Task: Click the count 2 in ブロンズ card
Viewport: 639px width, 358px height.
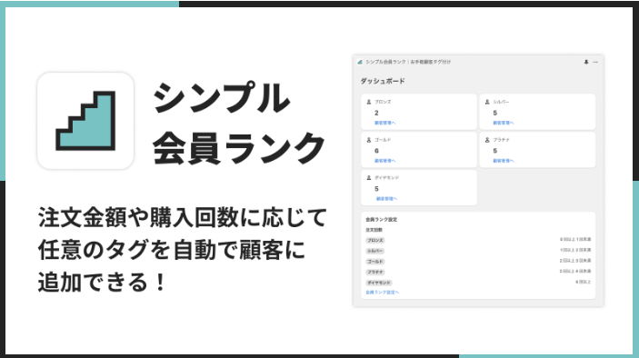Action: 376,113
